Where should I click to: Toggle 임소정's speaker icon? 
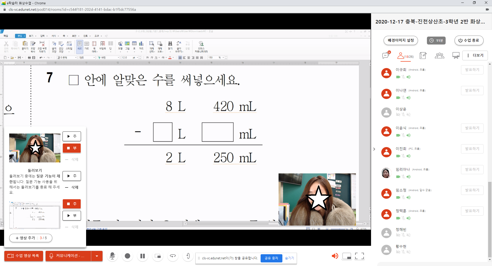pos(408,197)
